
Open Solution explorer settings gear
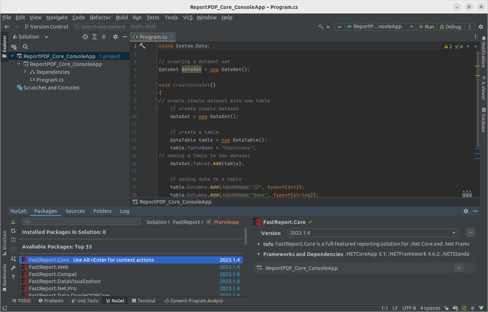tap(115, 37)
